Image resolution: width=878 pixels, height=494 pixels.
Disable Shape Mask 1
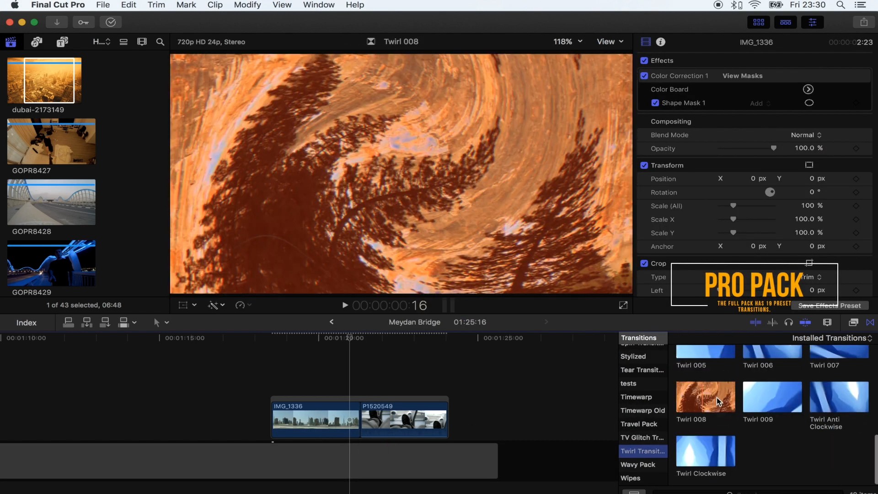[655, 103]
